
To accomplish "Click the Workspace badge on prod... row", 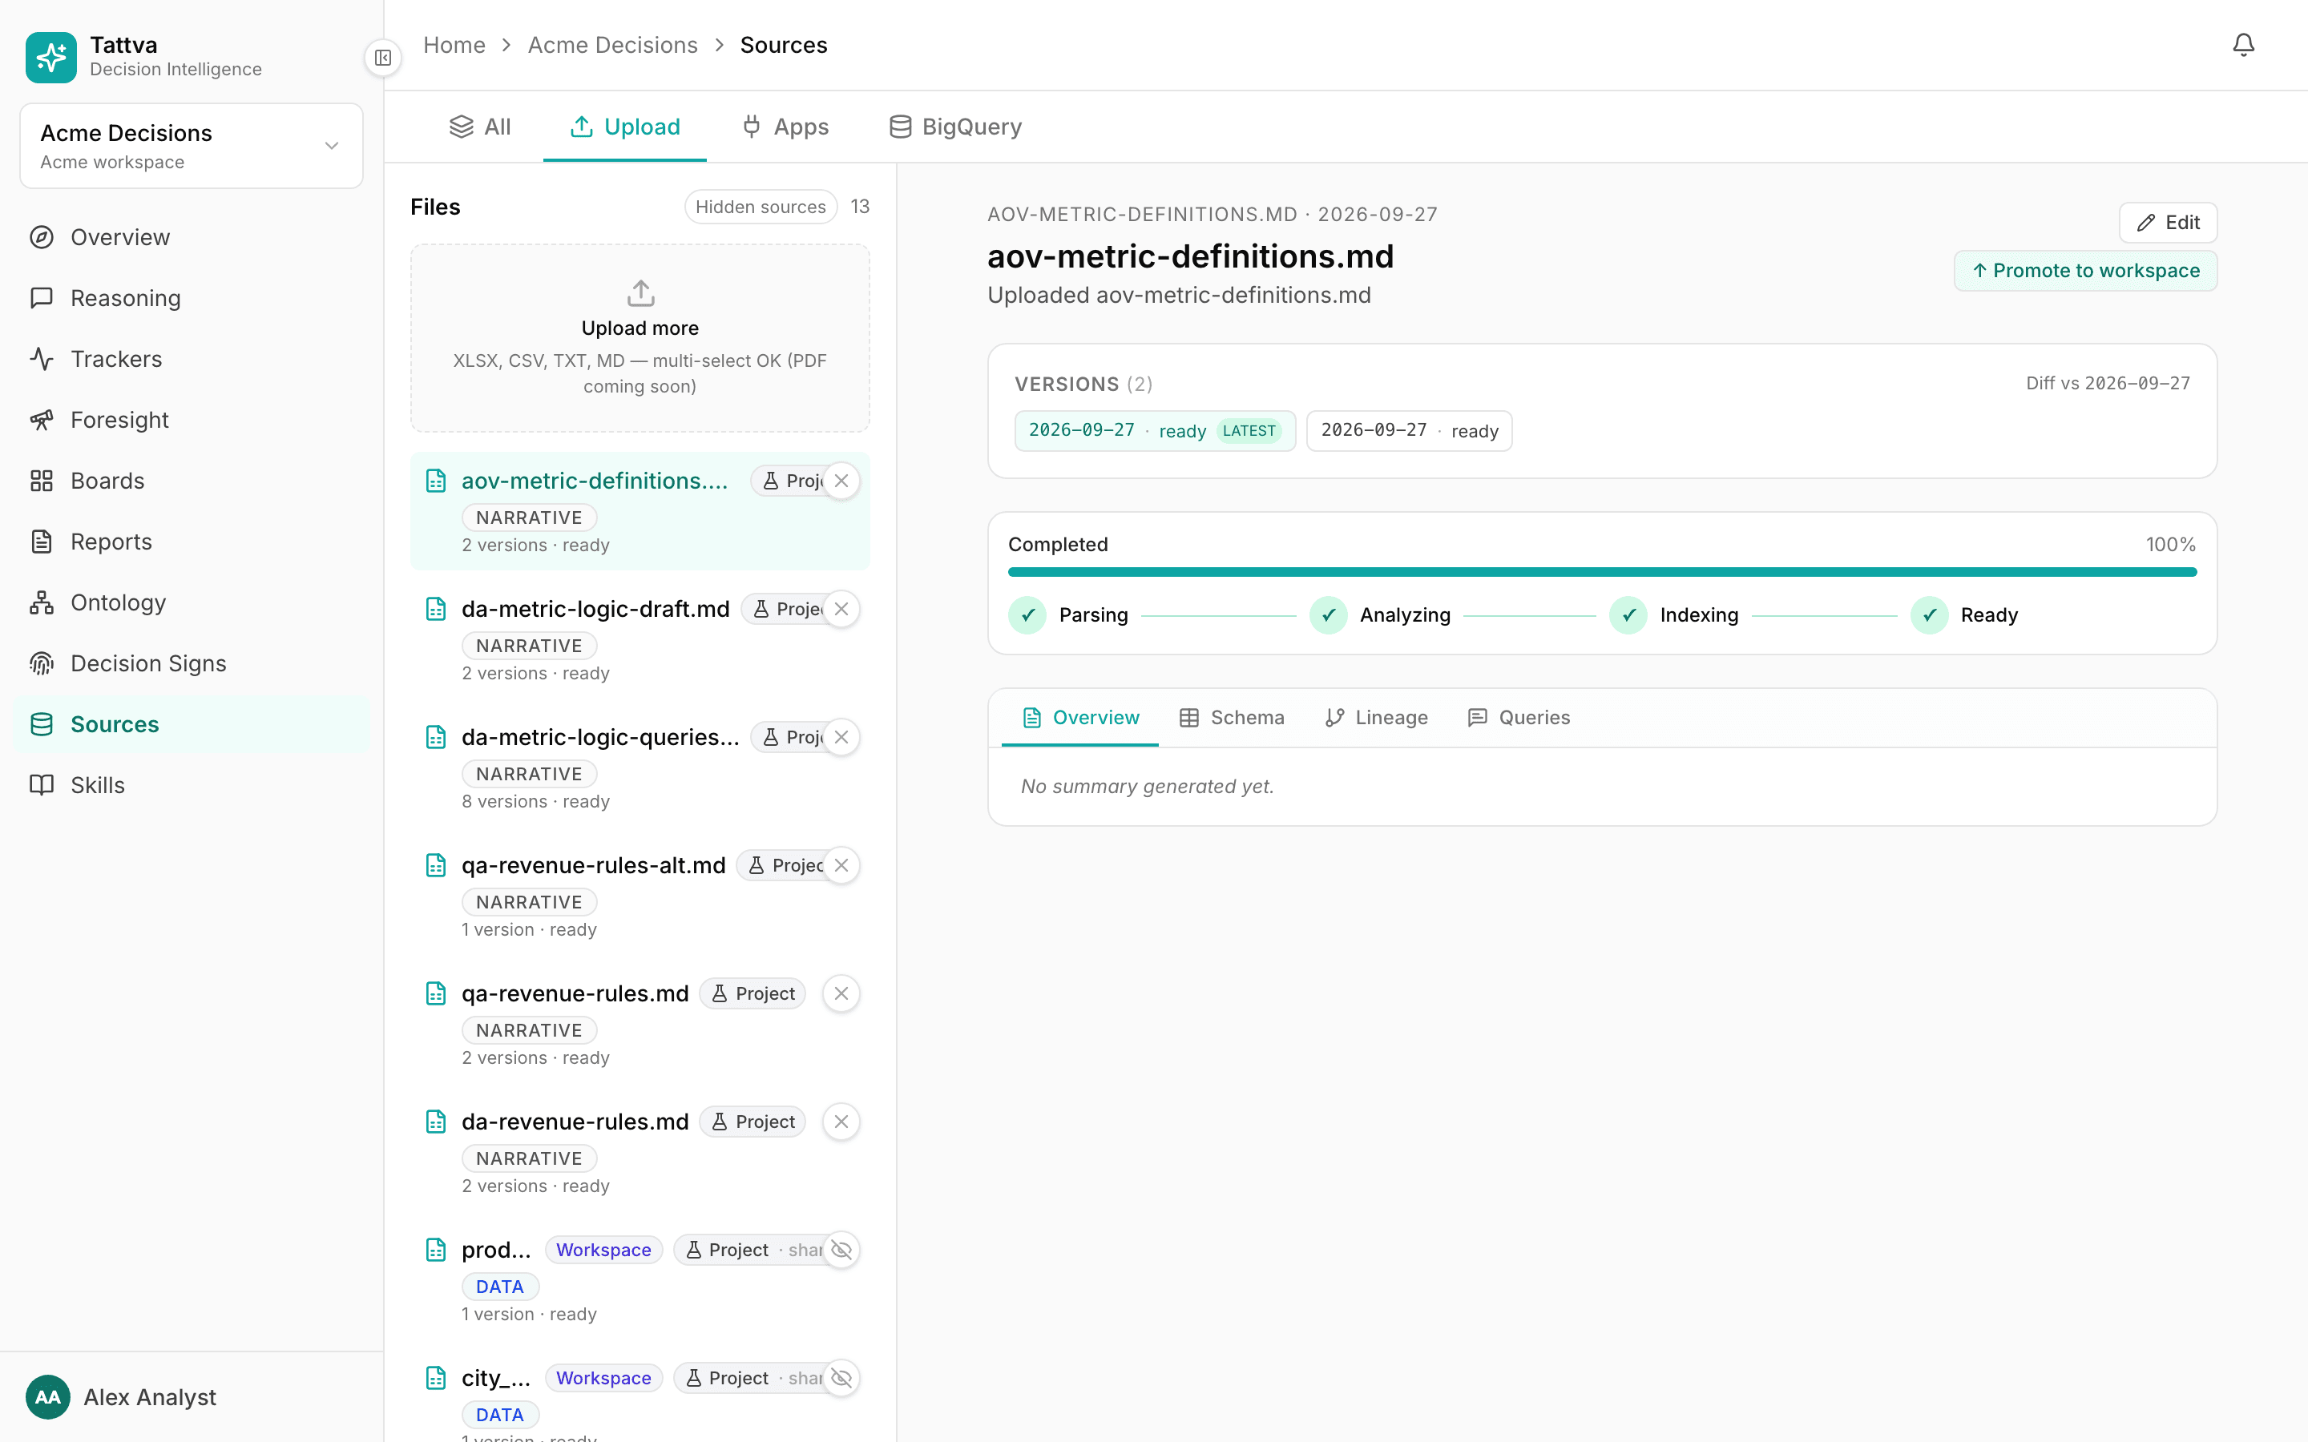I will pos(603,1250).
